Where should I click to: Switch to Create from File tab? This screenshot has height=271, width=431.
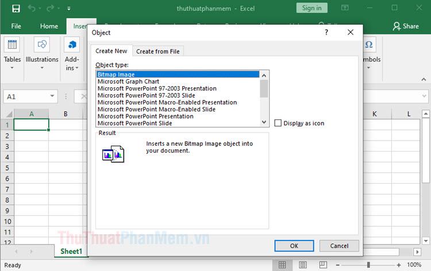(157, 51)
